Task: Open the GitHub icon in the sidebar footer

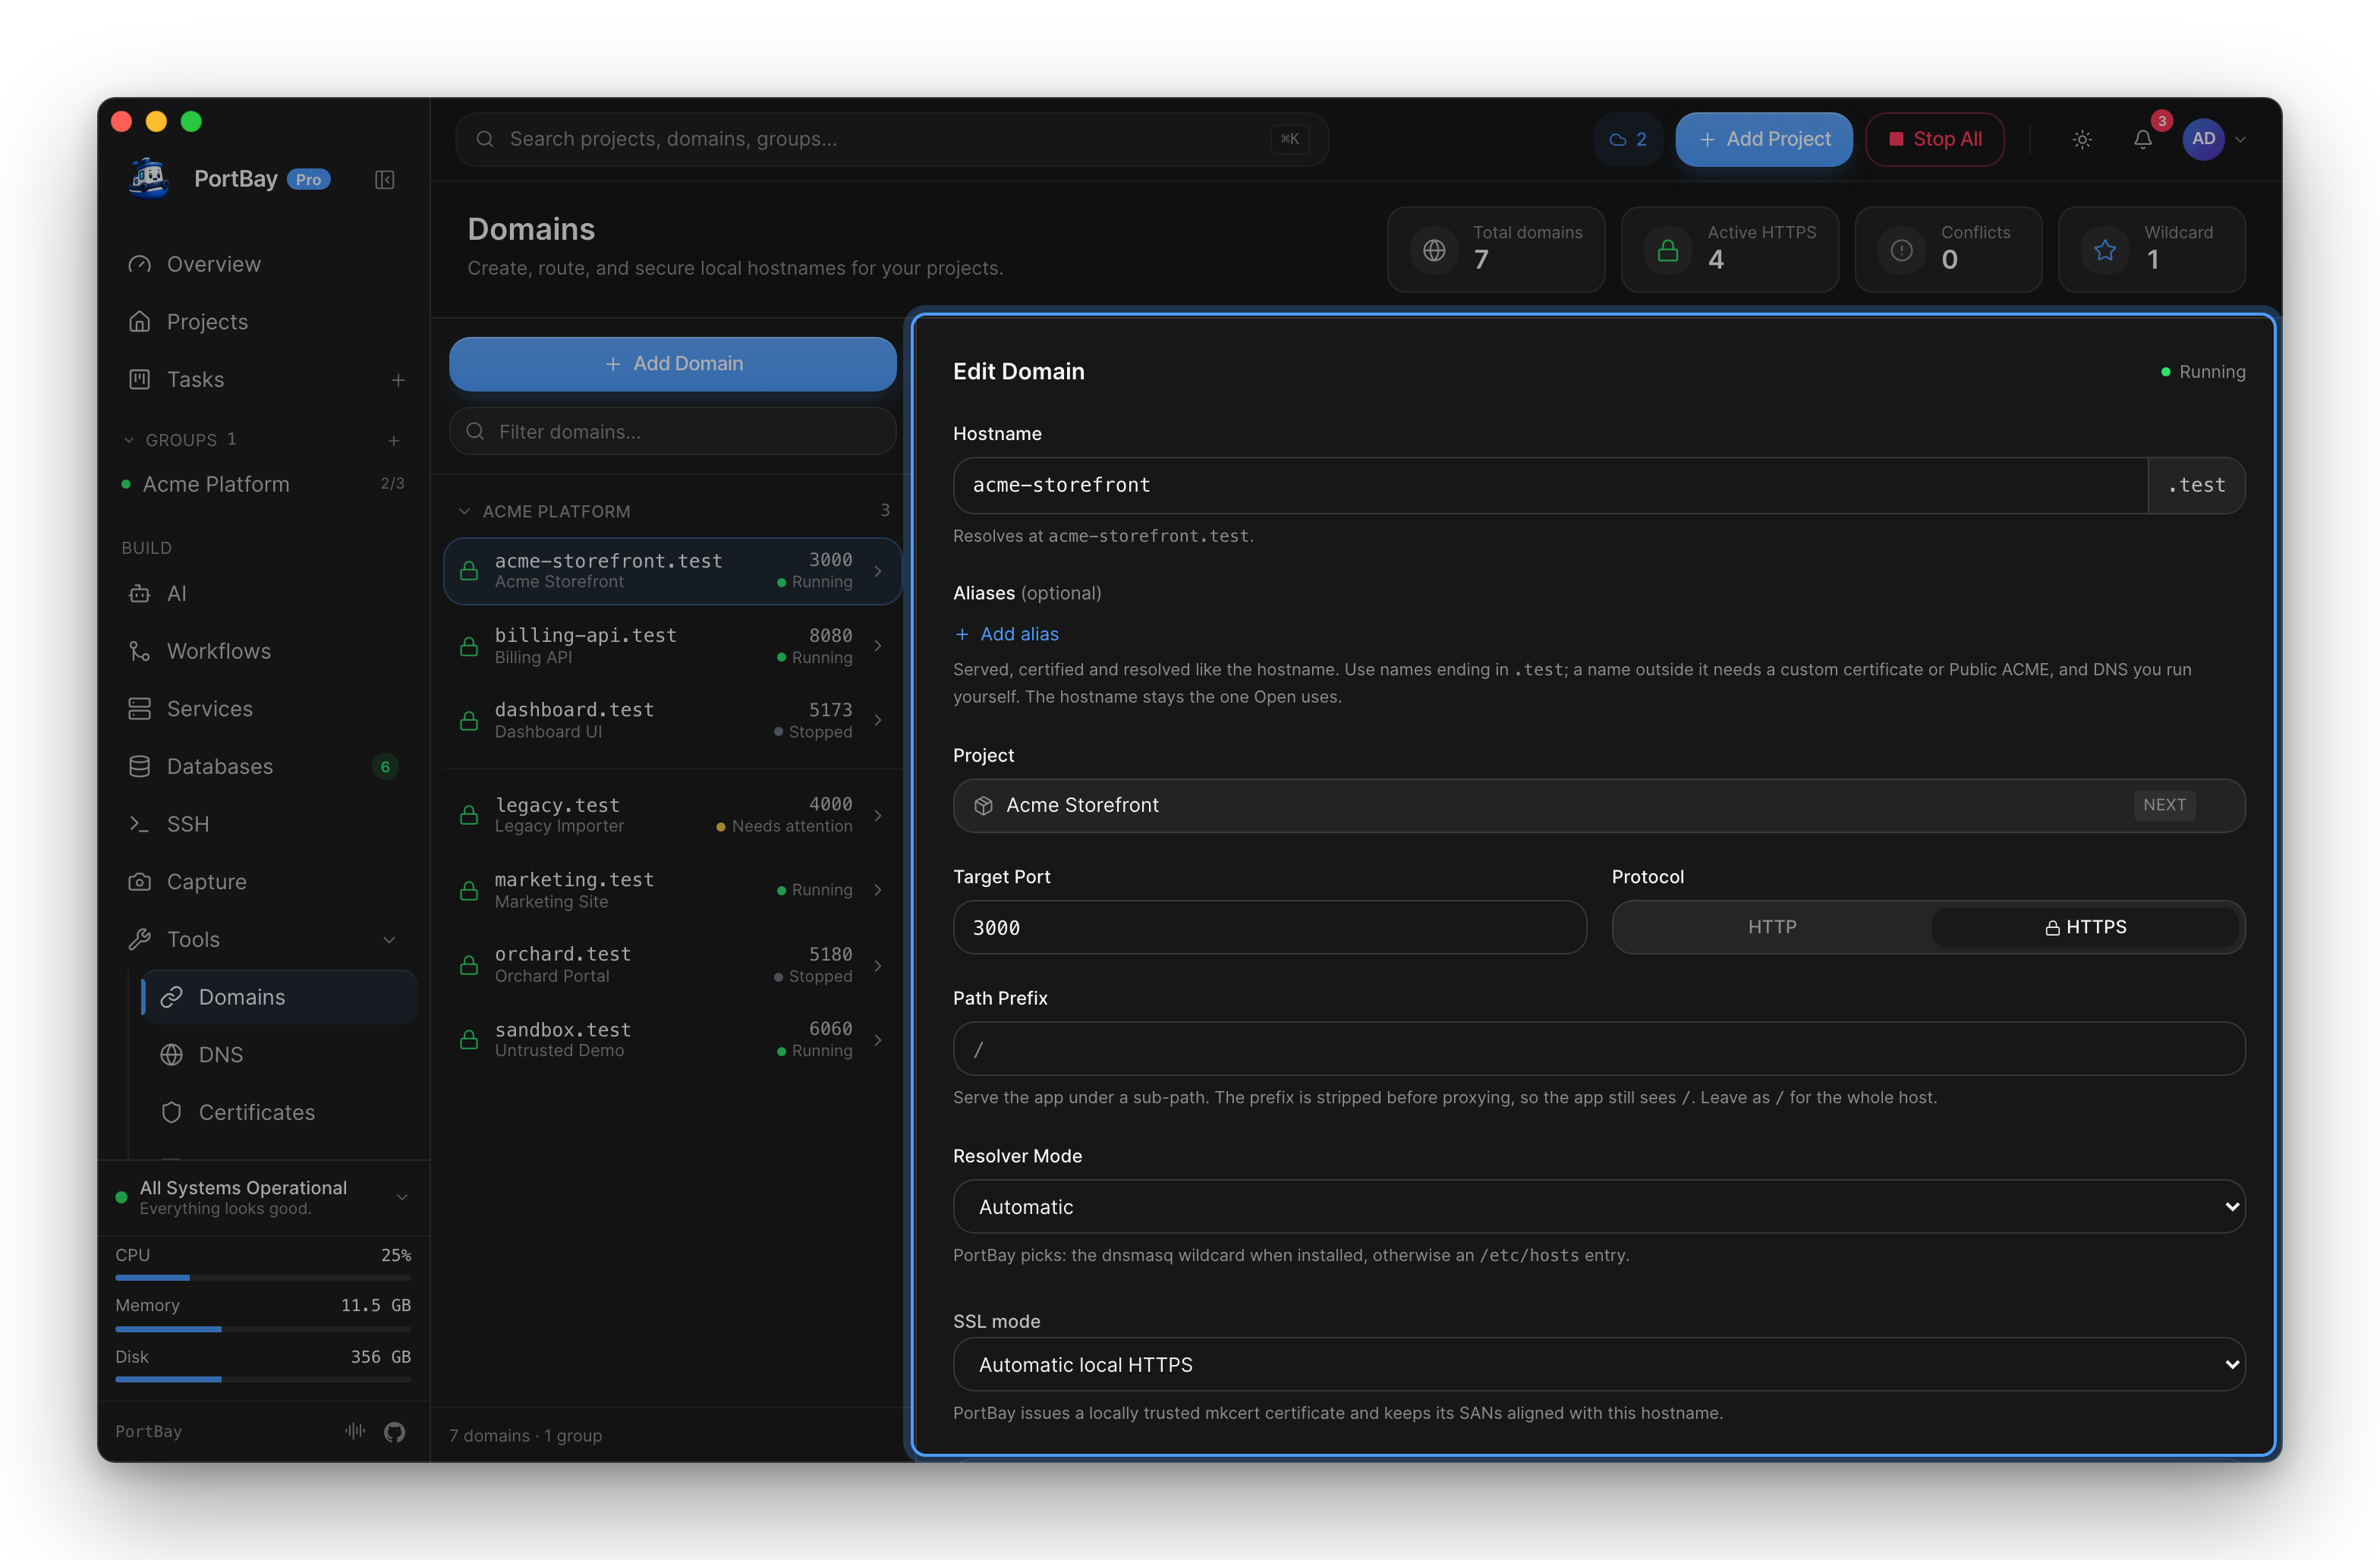Action: 394,1432
